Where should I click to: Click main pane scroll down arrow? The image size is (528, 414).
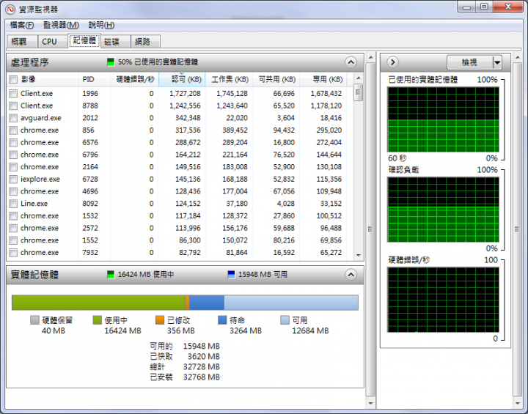point(370,403)
